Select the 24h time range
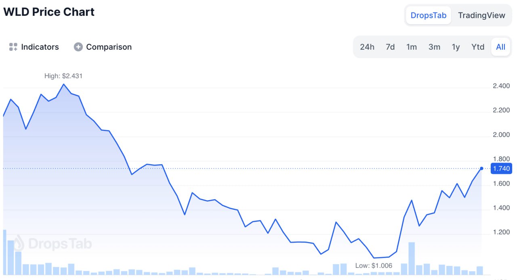Viewport: 517px width, 280px height. point(367,47)
